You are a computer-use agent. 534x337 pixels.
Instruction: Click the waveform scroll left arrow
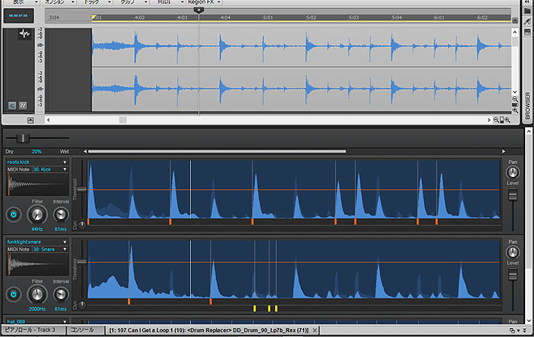[49, 120]
